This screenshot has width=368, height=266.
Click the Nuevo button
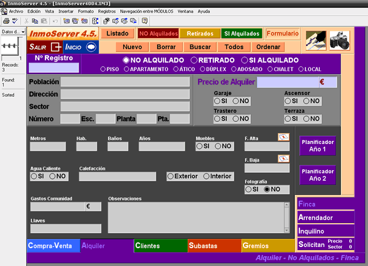132,47
